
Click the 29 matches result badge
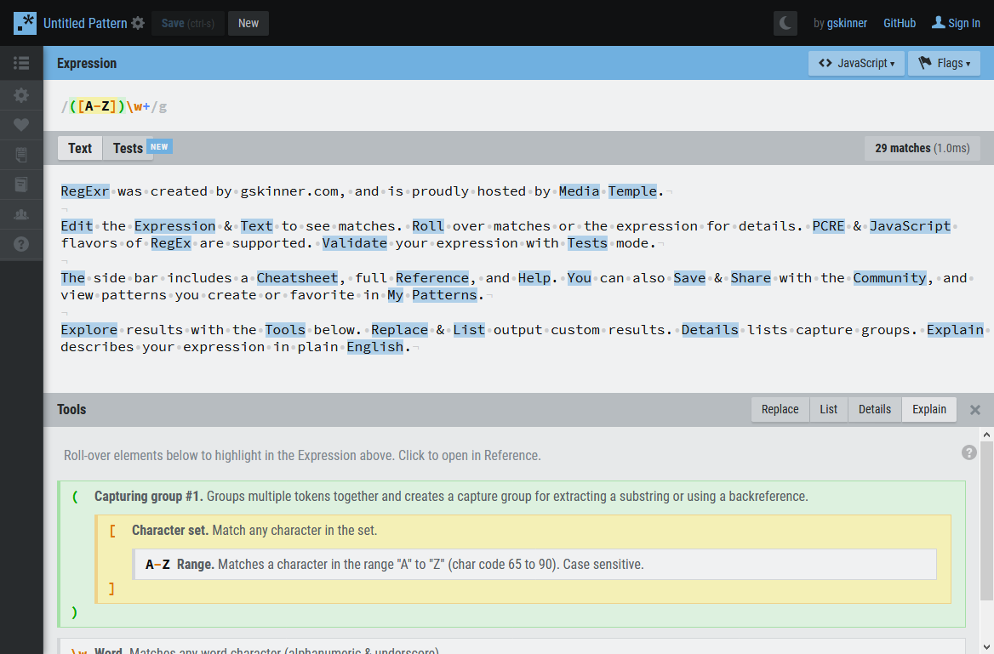pyautogui.click(x=923, y=148)
